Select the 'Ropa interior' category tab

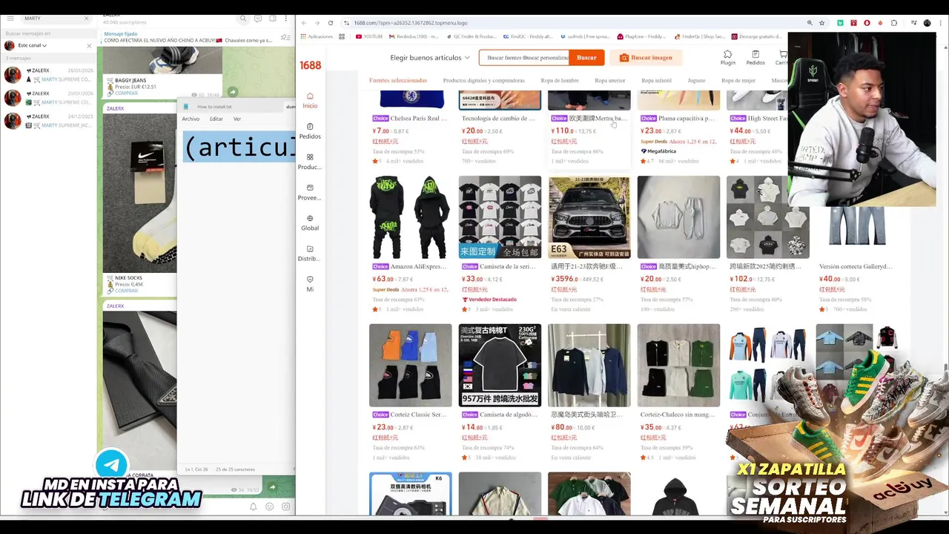(x=610, y=80)
